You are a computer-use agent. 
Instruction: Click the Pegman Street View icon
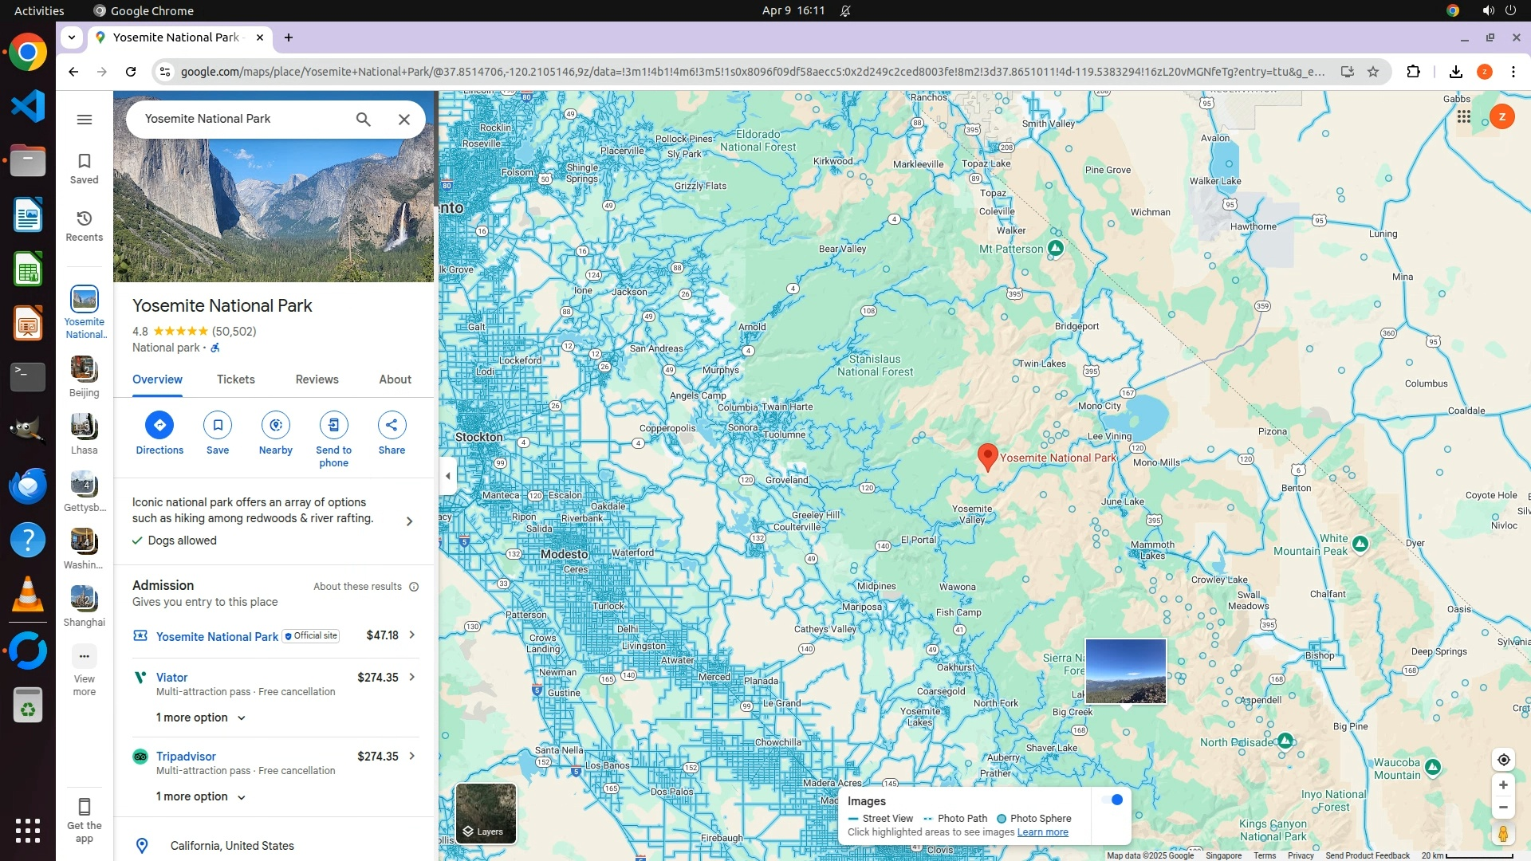tap(1502, 834)
